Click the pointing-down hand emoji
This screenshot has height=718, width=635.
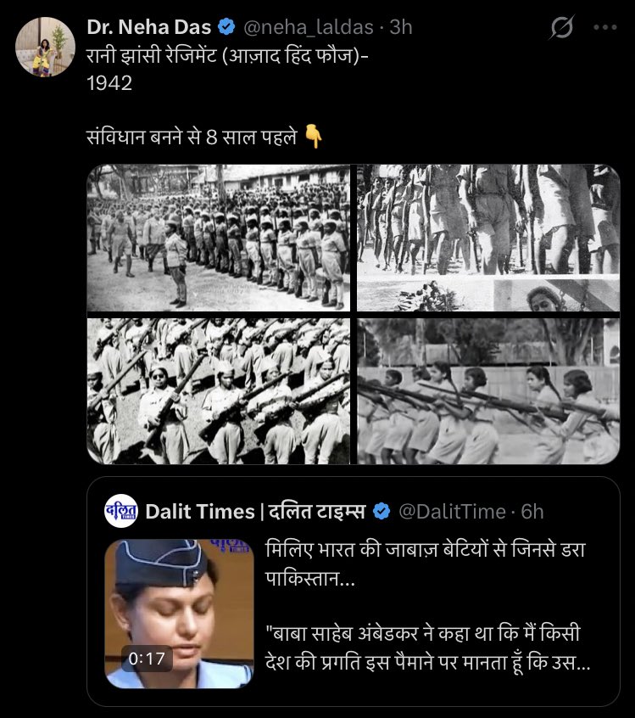[x=314, y=137]
